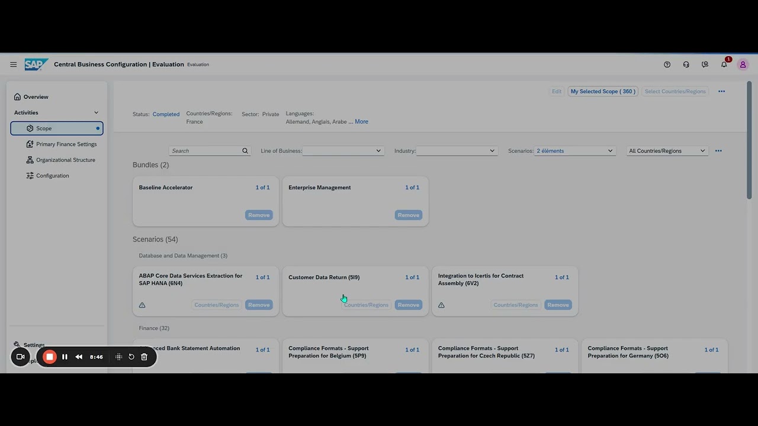
Task: Click the Completed status link
Action: (x=166, y=114)
